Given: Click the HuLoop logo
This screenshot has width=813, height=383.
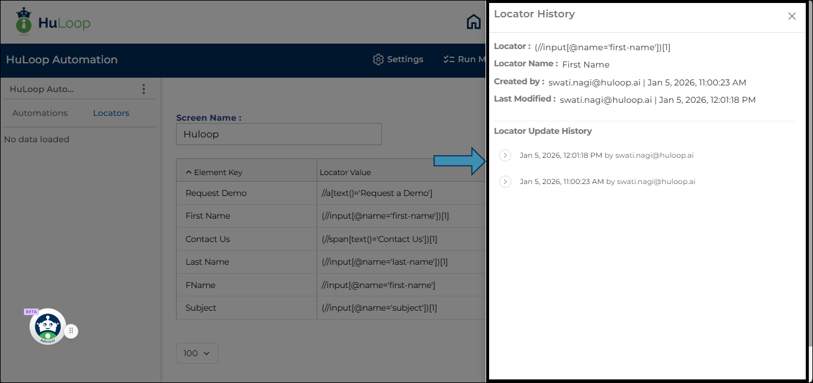Looking at the screenshot, I should 53,22.
